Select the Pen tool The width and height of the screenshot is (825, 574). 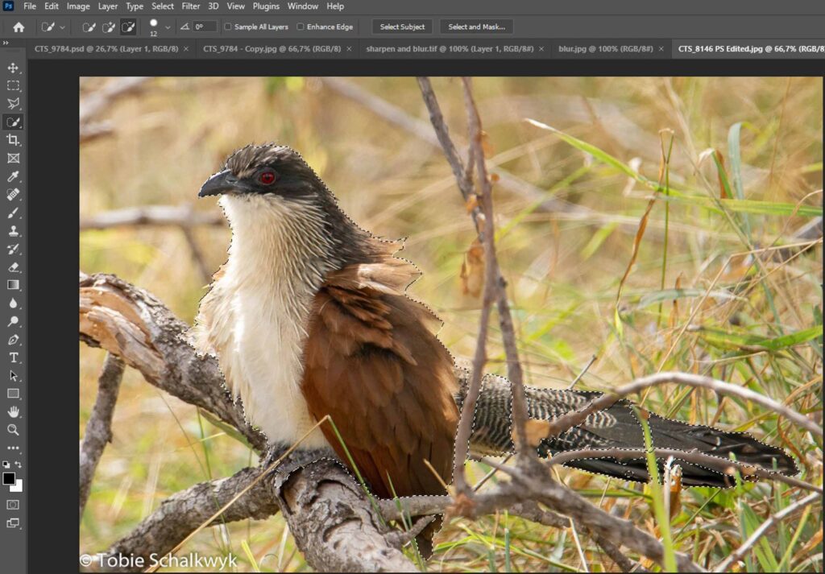coord(13,340)
